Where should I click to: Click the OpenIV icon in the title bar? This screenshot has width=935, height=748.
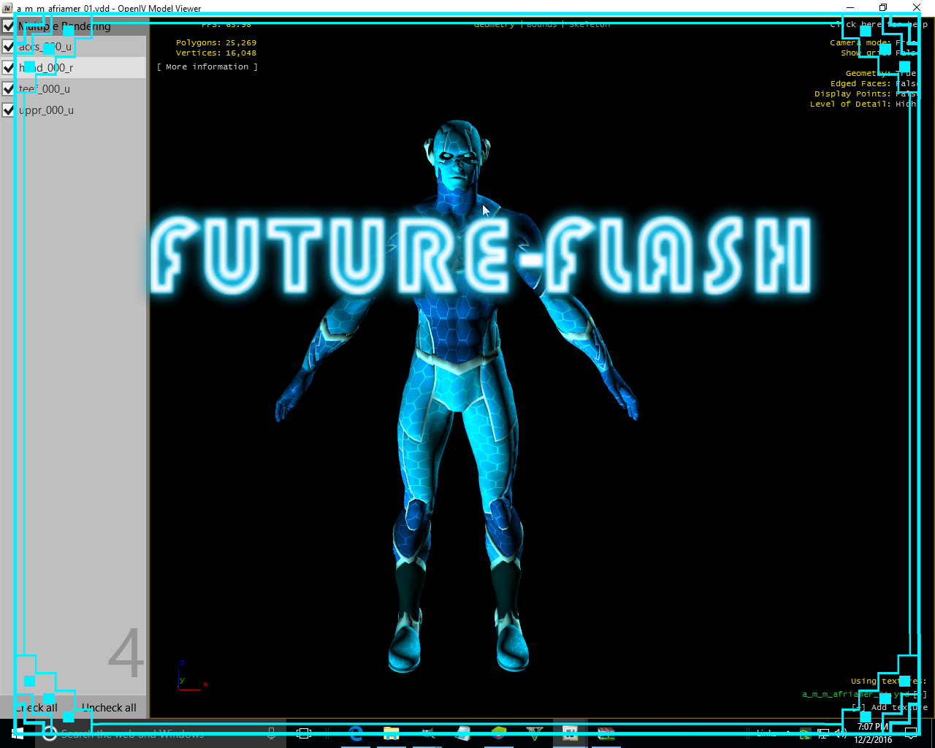(7, 8)
